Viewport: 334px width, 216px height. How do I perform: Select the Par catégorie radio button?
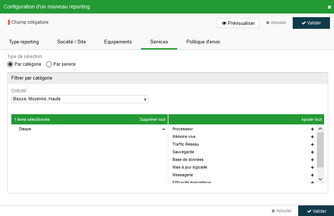pyautogui.click(x=10, y=64)
